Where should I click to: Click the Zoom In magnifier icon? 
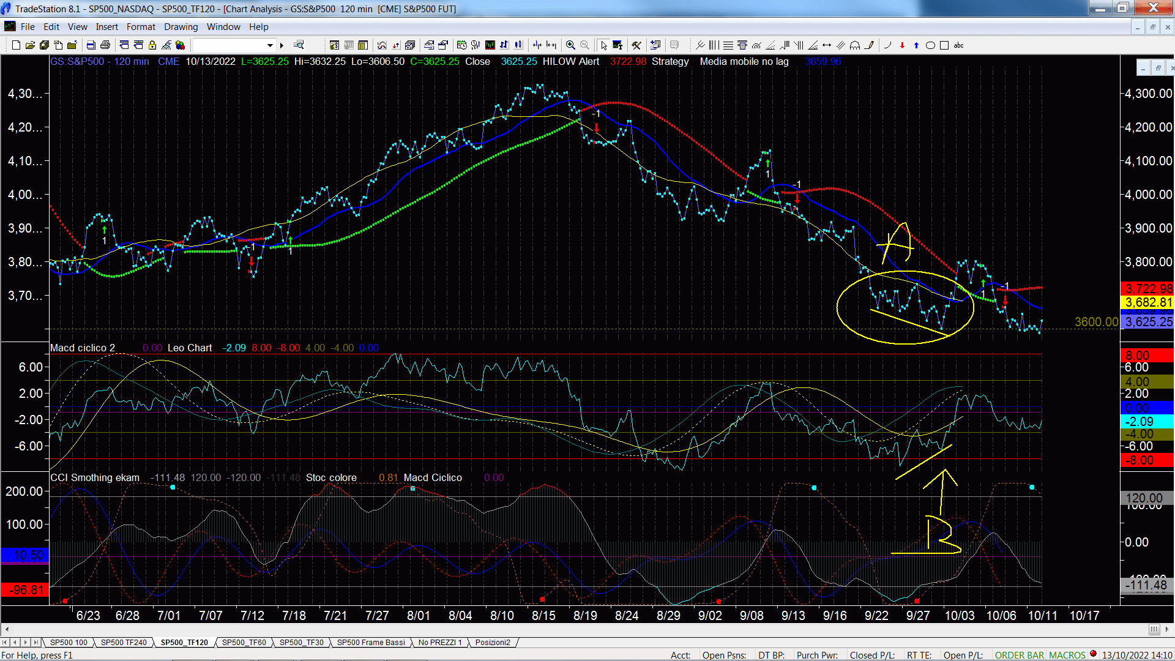tap(570, 45)
